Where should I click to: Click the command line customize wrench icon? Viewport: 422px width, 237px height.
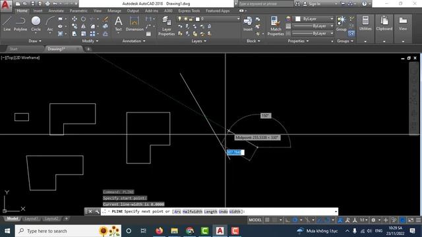click(x=97, y=211)
